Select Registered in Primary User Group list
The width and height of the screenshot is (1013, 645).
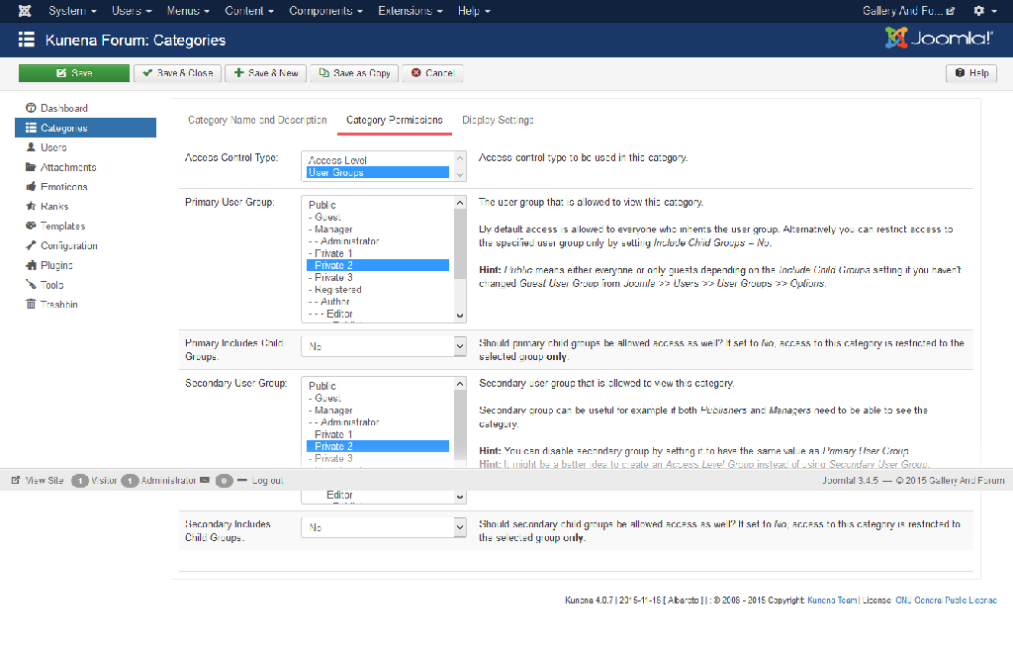377,290
